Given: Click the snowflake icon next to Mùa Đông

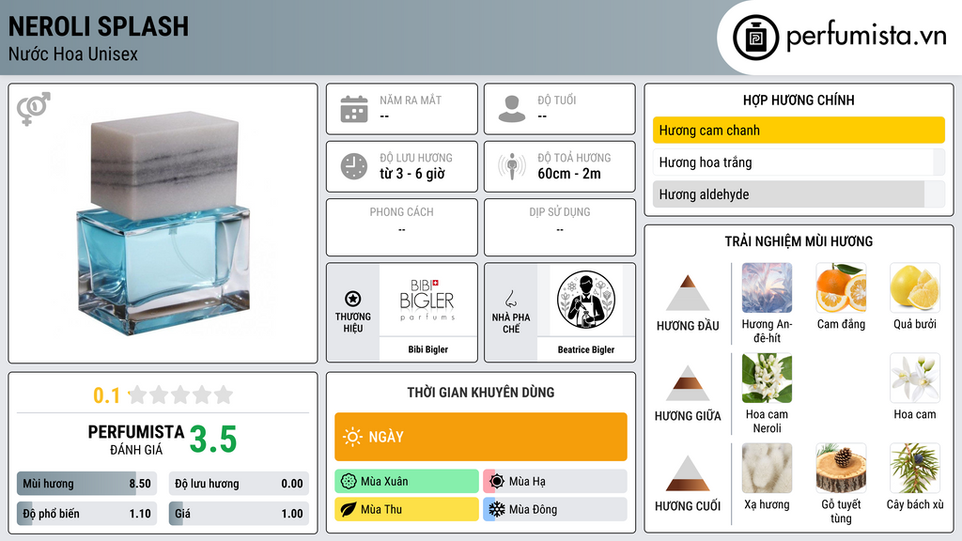Looking at the screenshot, I should [497, 509].
